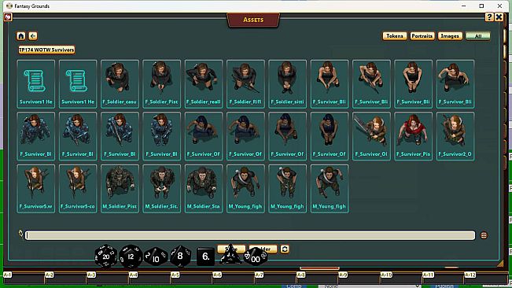
Task: Click hotkey slot A-12
Action: (x=485, y=278)
